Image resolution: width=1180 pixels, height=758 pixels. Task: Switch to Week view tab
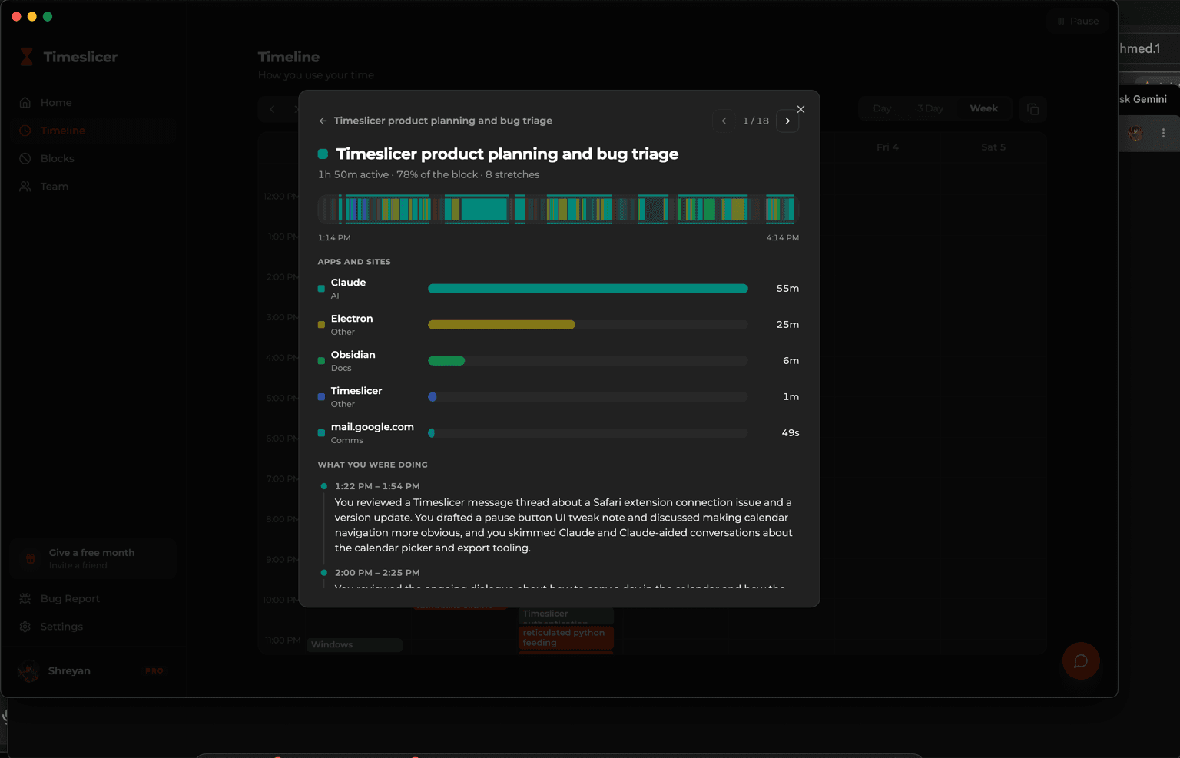click(983, 109)
